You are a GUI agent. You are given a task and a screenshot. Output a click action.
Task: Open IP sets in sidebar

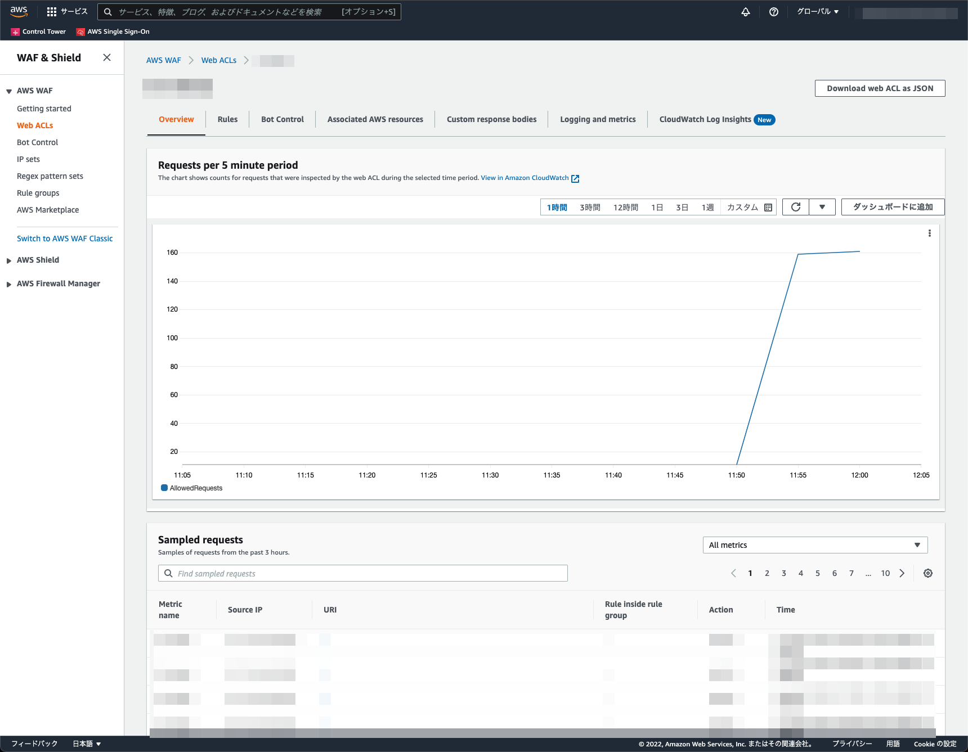click(28, 159)
